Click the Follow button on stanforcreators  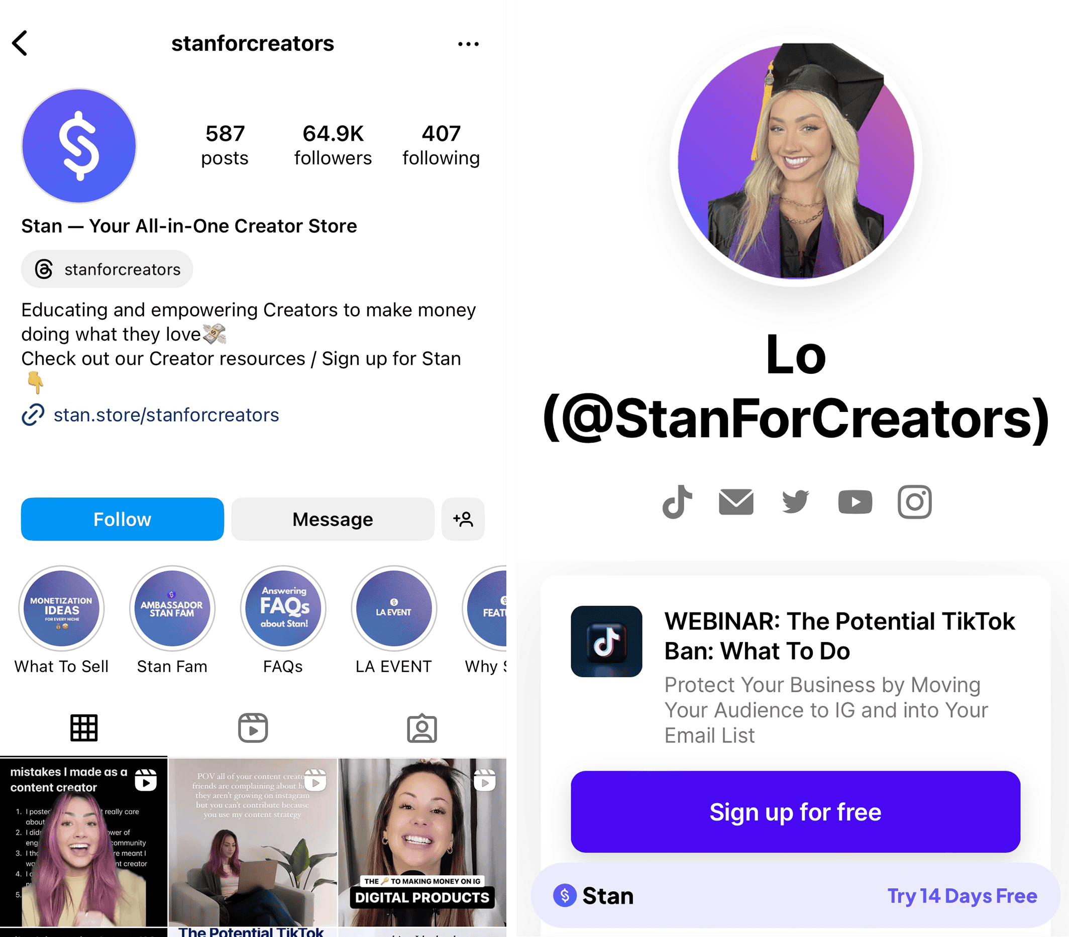tap(122, 520)
